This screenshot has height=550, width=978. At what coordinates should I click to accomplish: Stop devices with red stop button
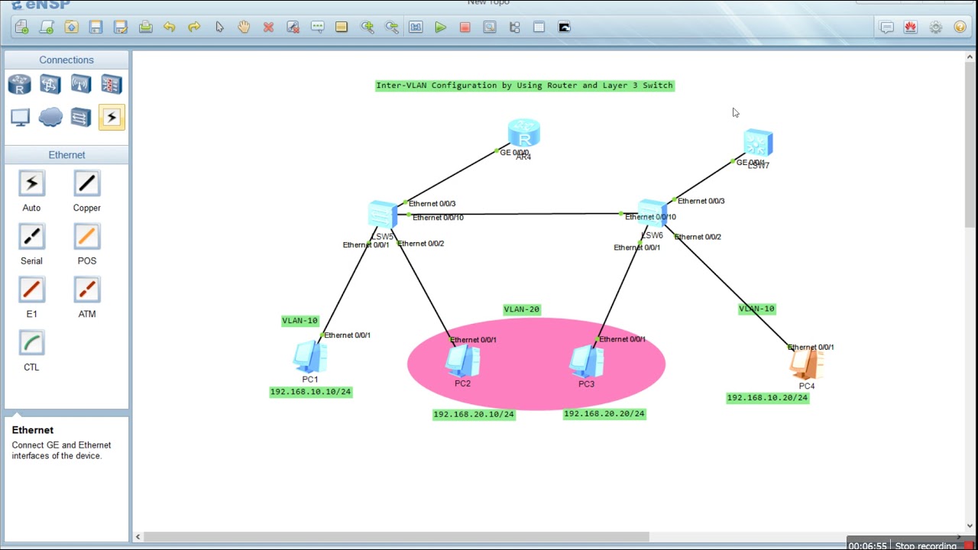(465, 27)
